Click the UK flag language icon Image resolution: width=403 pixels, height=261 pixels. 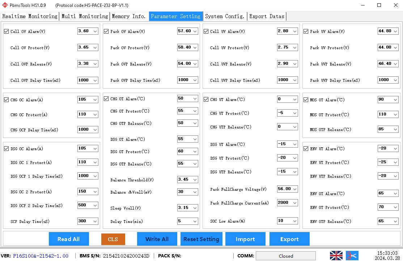tap(336, 256)
